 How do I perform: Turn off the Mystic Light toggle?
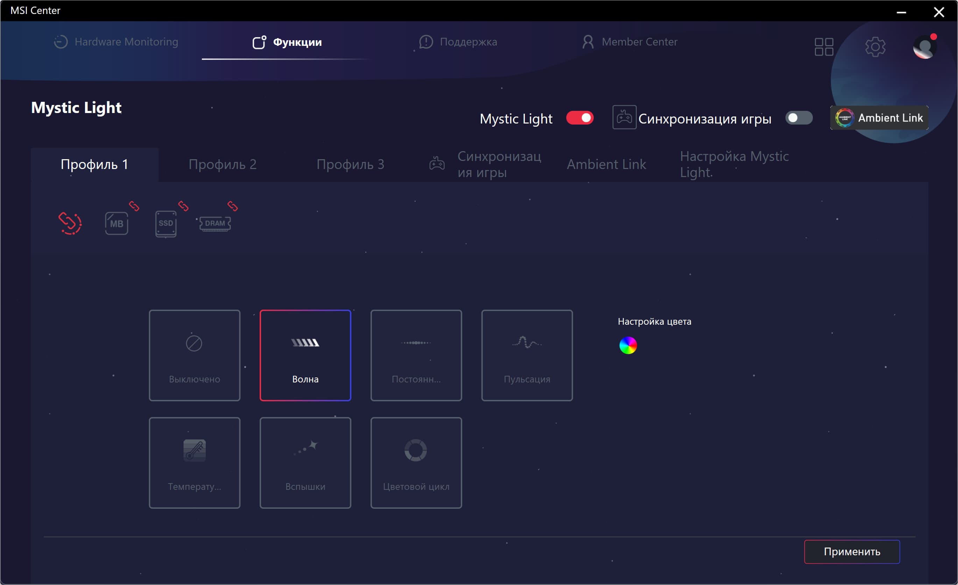click(x=579, y=118)
